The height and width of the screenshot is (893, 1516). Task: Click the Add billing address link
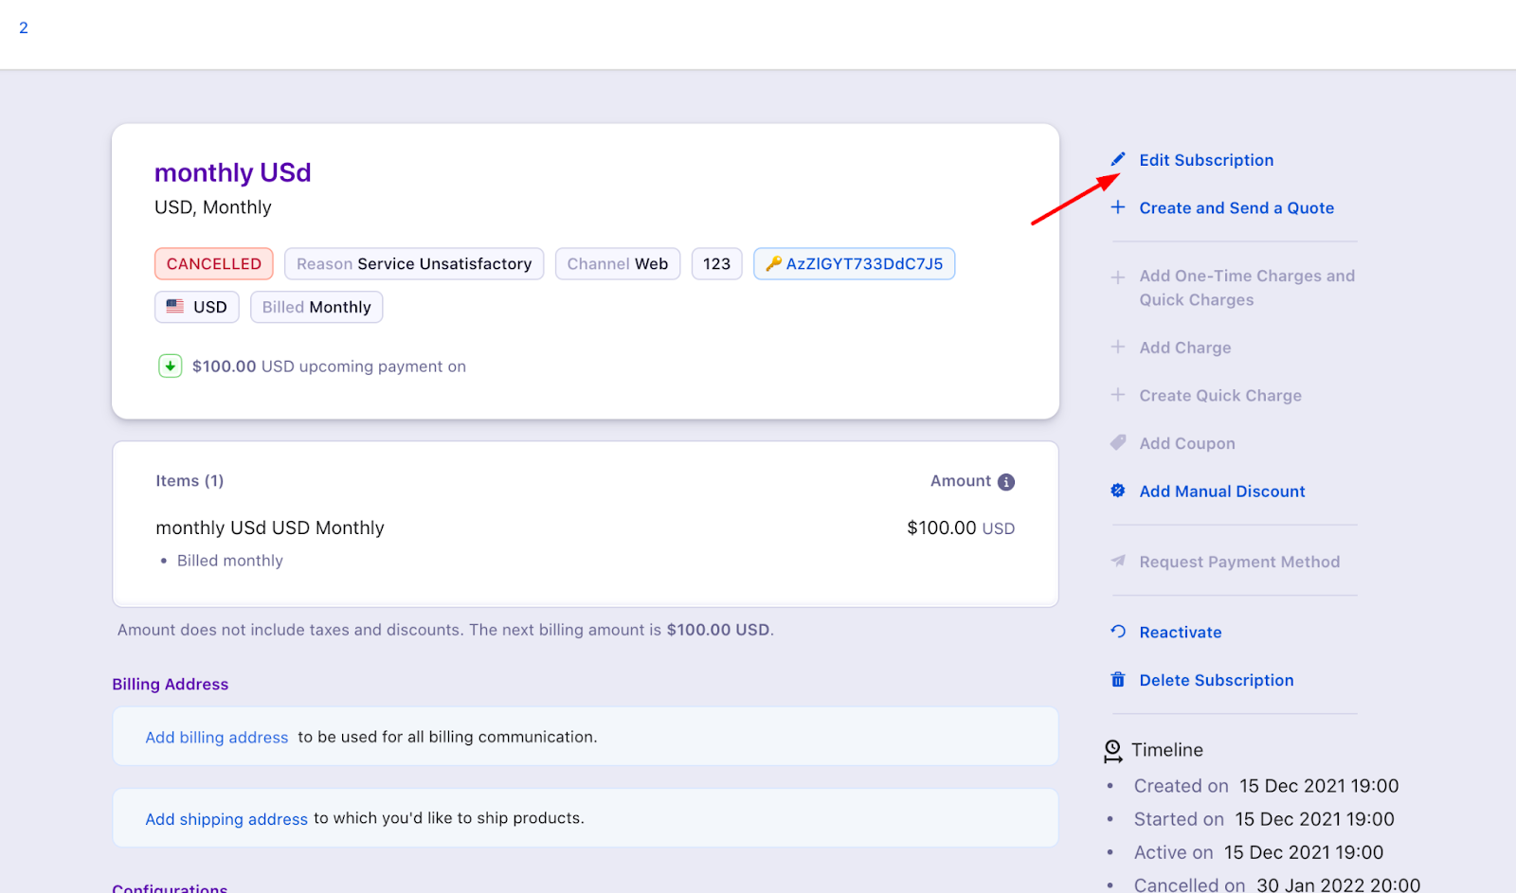click(216, 737)
